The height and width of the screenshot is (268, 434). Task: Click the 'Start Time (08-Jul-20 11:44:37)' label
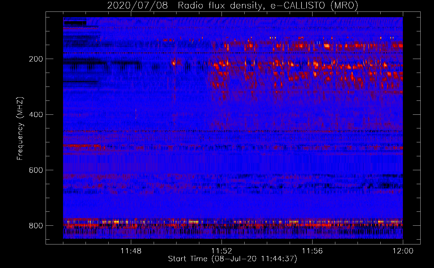tap(233, 259)
